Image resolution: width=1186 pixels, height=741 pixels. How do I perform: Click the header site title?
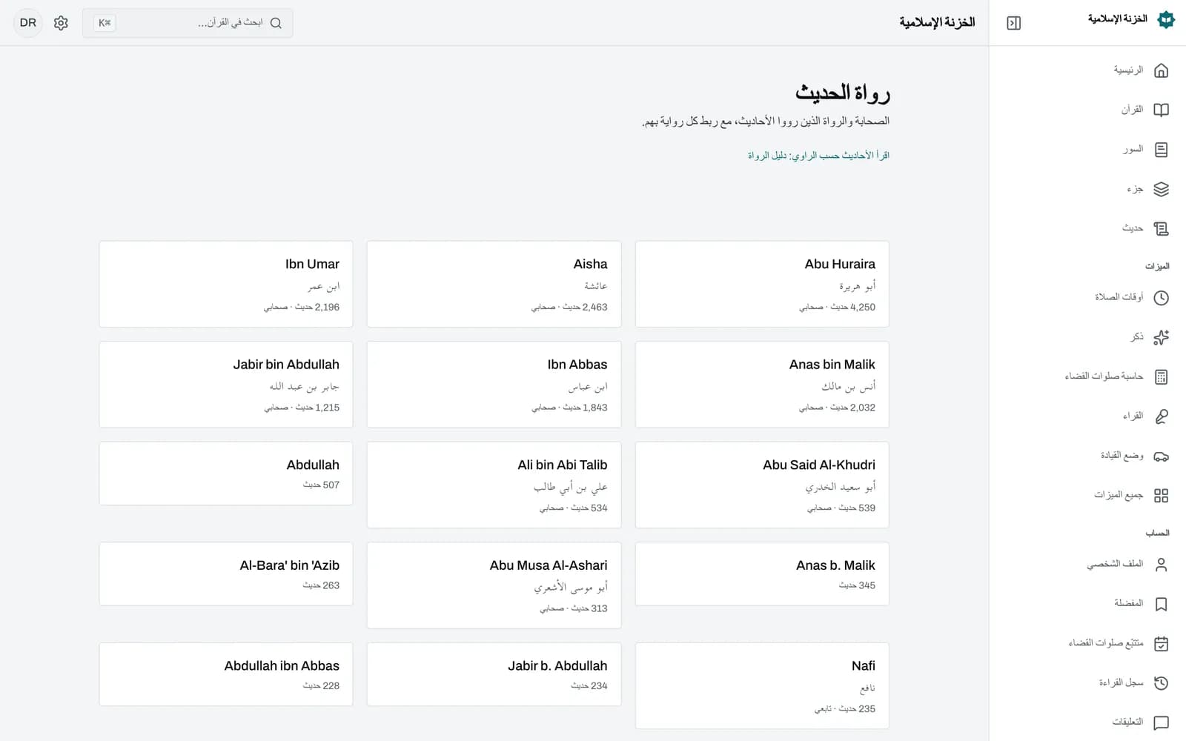[x=937, y=22]
